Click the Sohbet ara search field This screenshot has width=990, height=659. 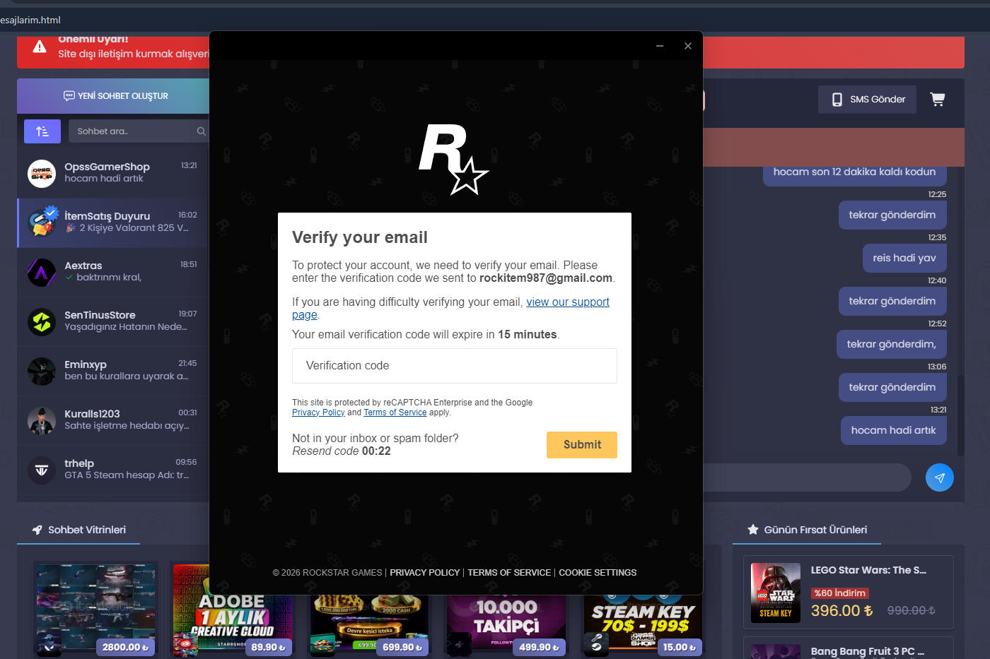(x=139, y=131)
